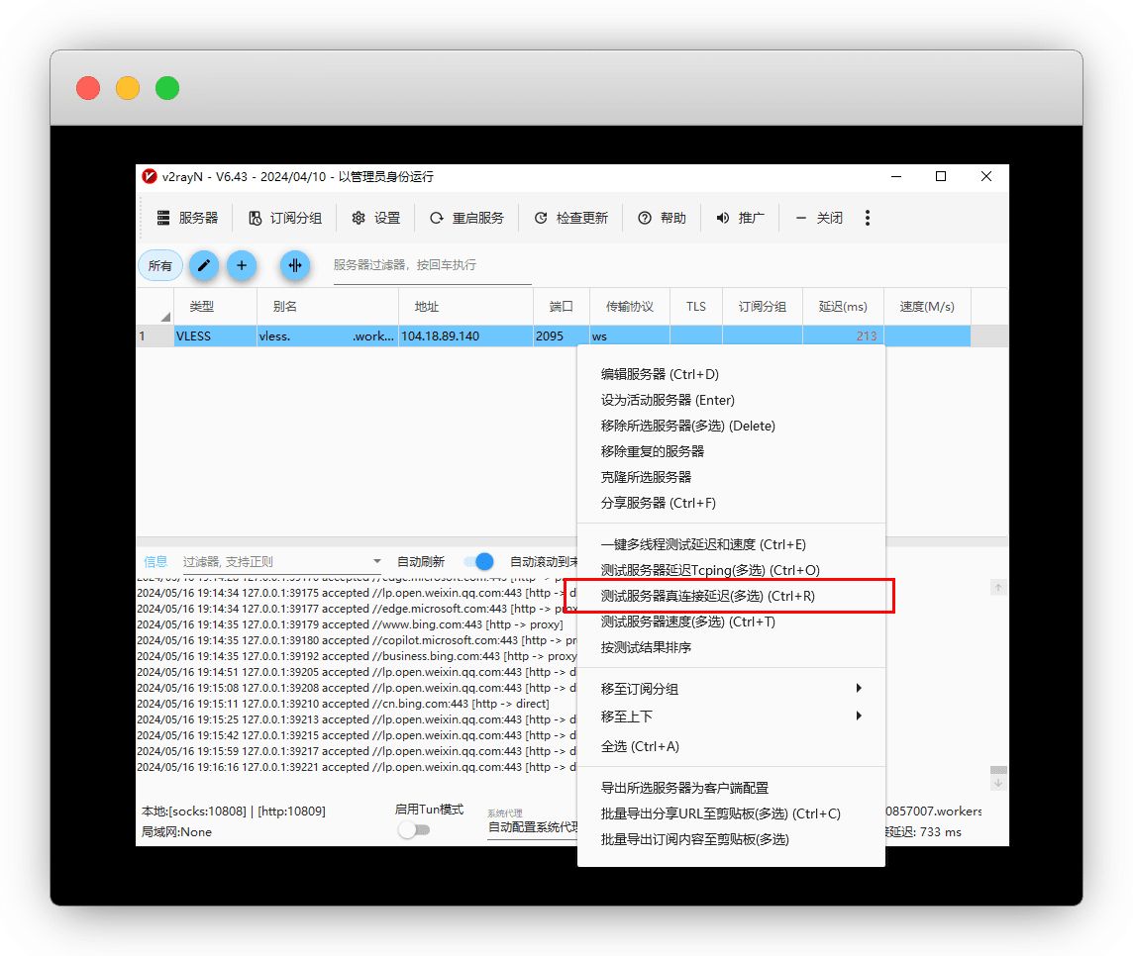1133x956 pixels.
Task: Sort by 类型 column header
Action: [215, 307]
